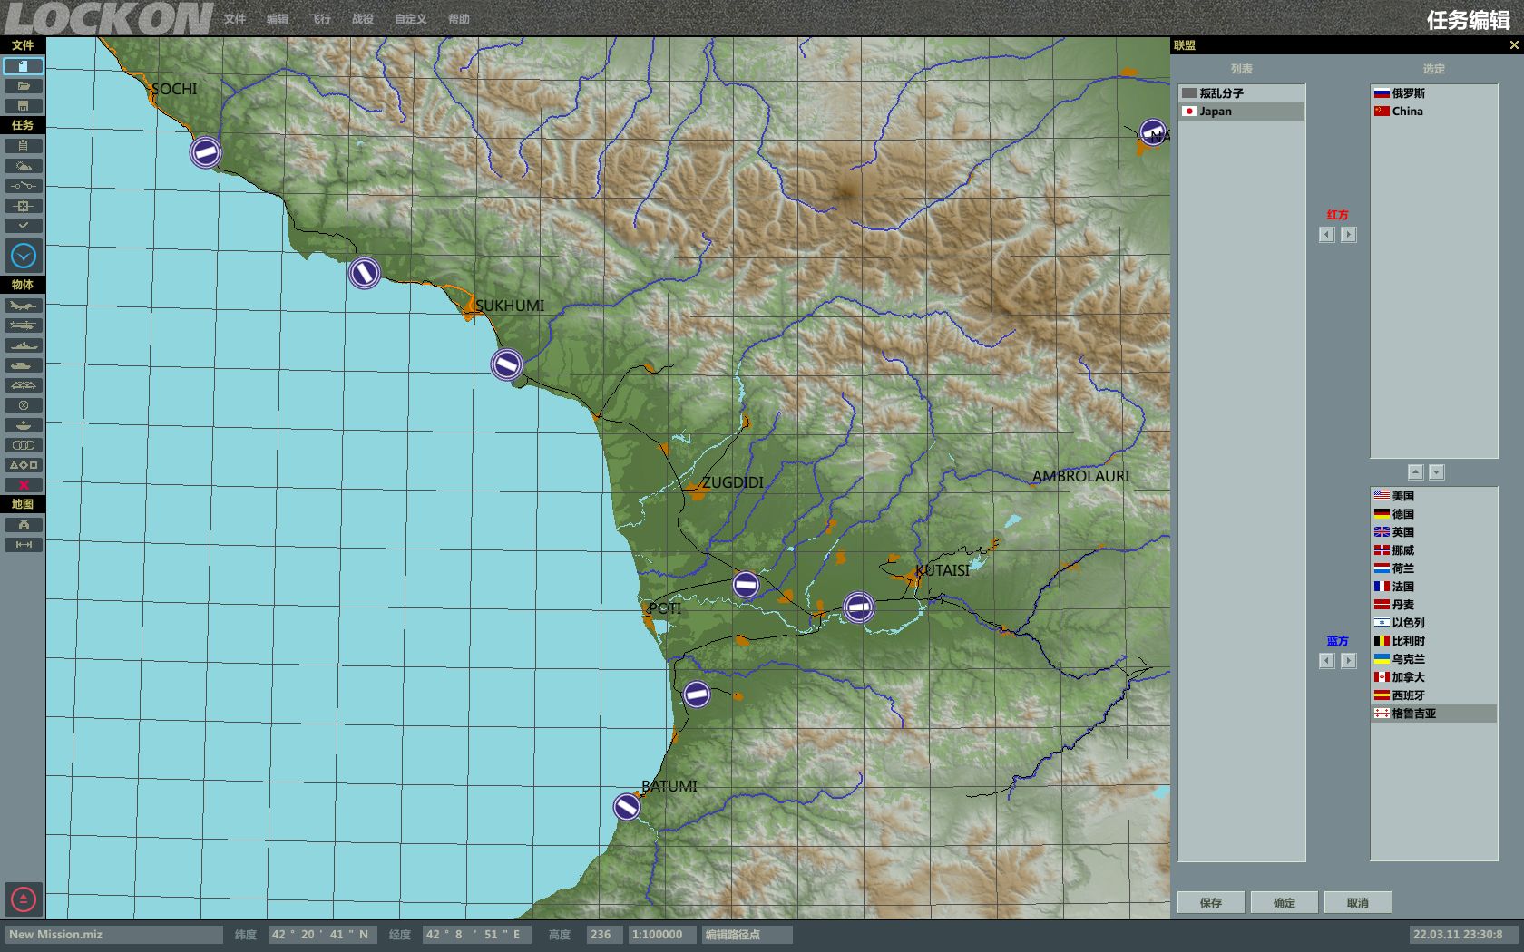Click the bowl-shaped object icon
1524x952 pixels.
[x=23, y=425]
